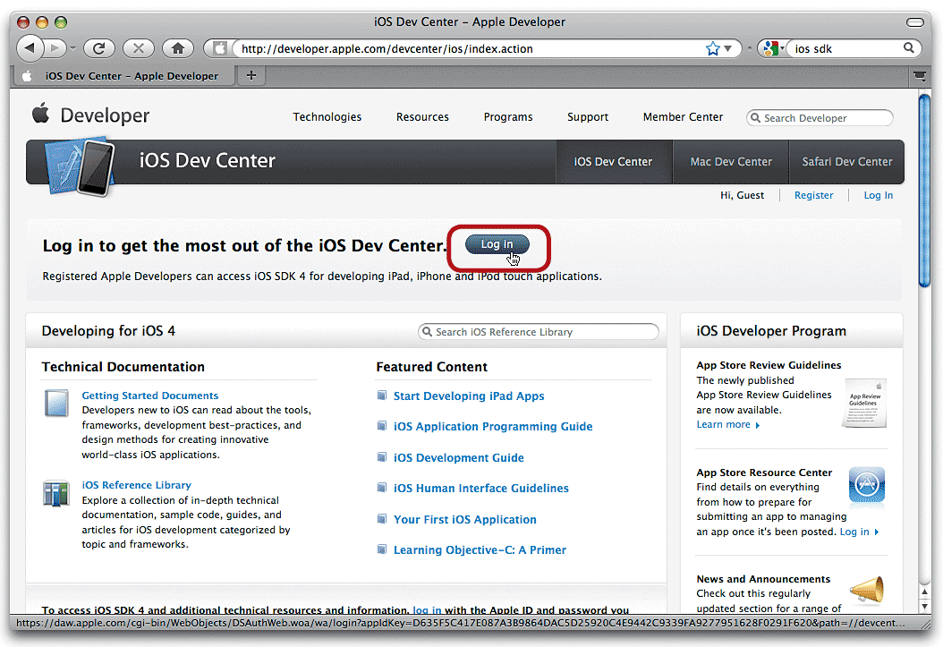Click the Apple logo beside Developer
The width and height of the screenshot is (943, 647).
[41, 113]
